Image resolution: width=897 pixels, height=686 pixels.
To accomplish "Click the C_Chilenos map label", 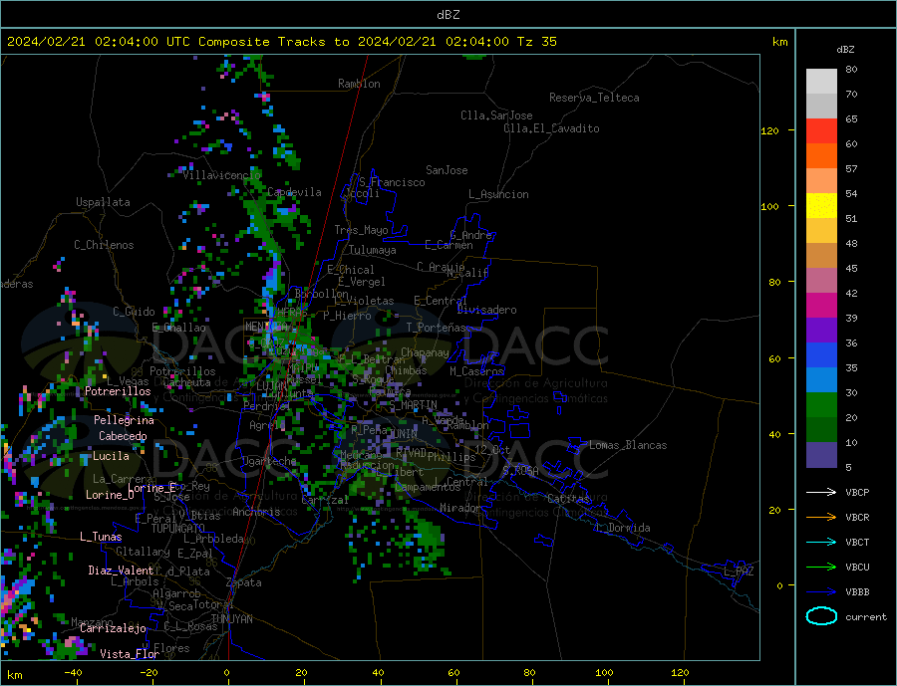I will pyautogui.click(x=104, y=245).
